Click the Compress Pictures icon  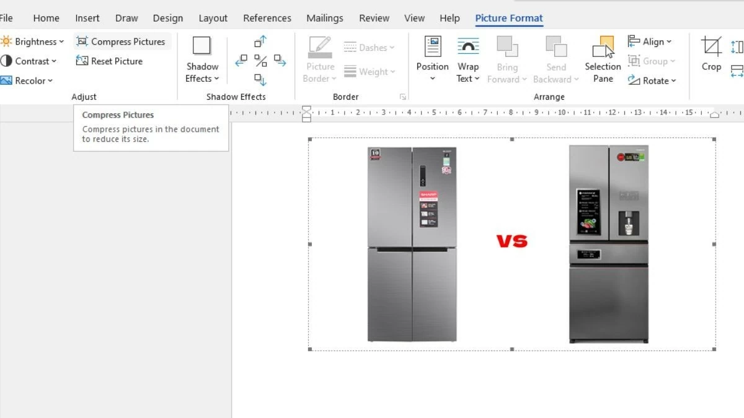[x=84, y=41]
